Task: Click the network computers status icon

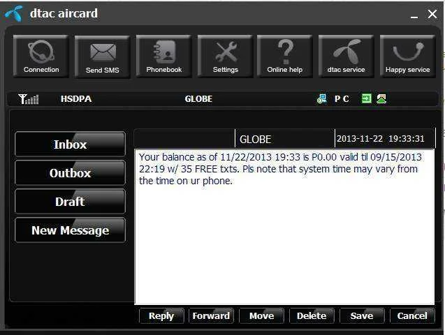Action: pos(321,99)
